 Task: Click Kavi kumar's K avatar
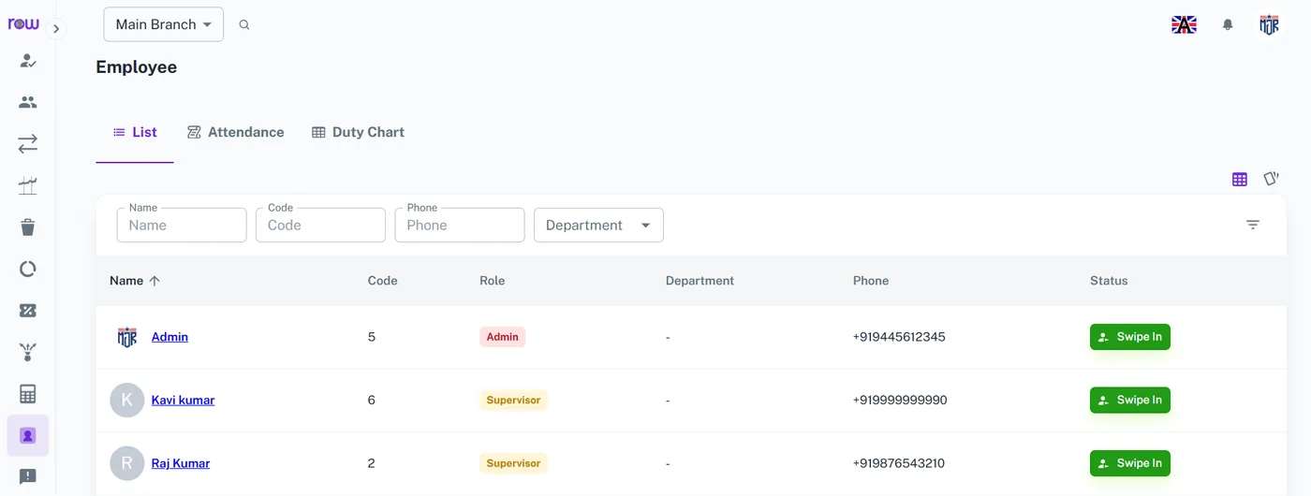tap(127, 400)
